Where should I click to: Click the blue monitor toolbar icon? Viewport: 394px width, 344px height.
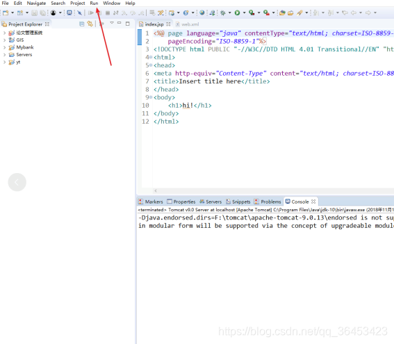coord(69,13)
